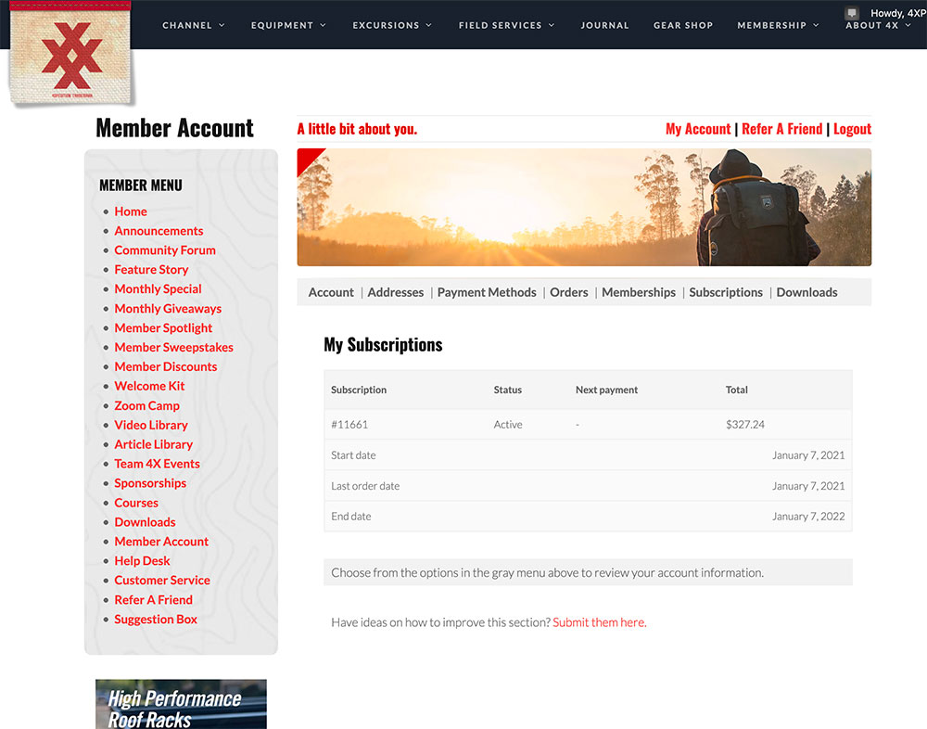Image resolution: width=927 pixels, height=729 pixels.
Task: Switch to the Account tab
Action: point(331,292)
